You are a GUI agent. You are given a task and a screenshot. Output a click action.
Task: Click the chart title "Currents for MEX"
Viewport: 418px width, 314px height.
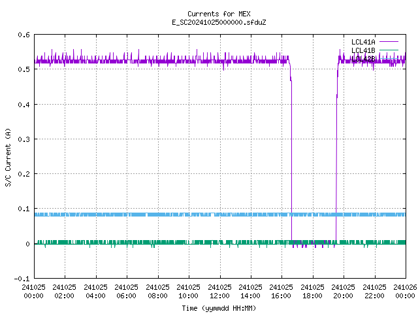pyautogui.click(x=219, y=14)
